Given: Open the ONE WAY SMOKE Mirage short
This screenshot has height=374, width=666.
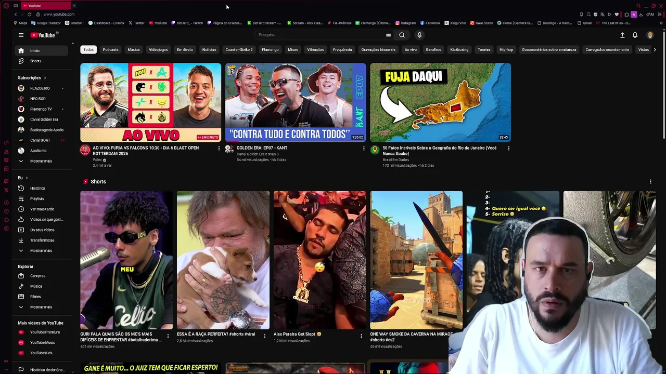Looking at the screenshot, I should coord(416,260).
